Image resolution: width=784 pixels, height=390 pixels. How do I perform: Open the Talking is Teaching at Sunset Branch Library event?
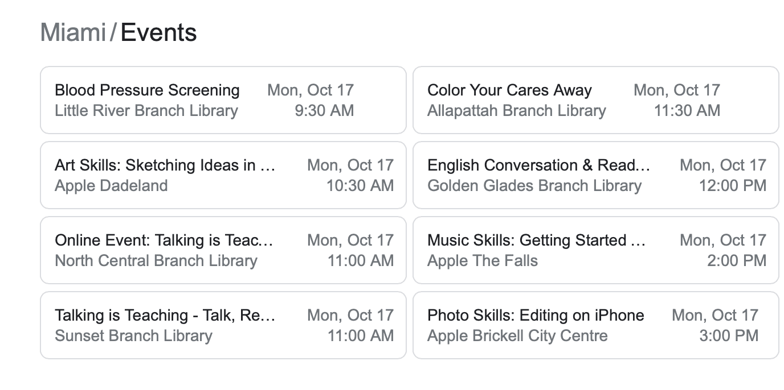223,325
